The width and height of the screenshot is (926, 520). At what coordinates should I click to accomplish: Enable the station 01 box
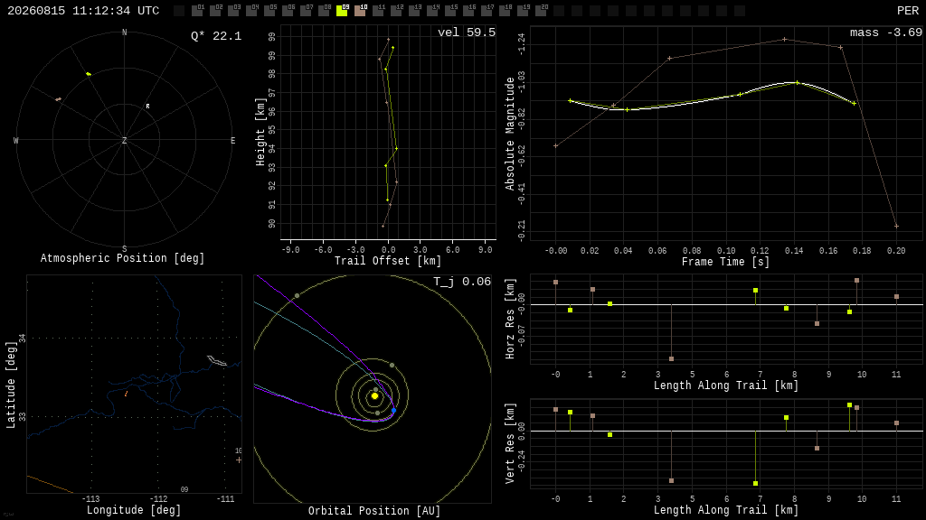197,11
